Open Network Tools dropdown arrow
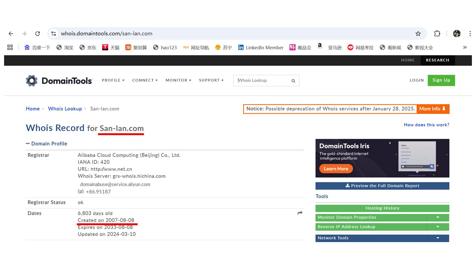The width and height of the screenshot is (476, 268). [x=438, y=238]
